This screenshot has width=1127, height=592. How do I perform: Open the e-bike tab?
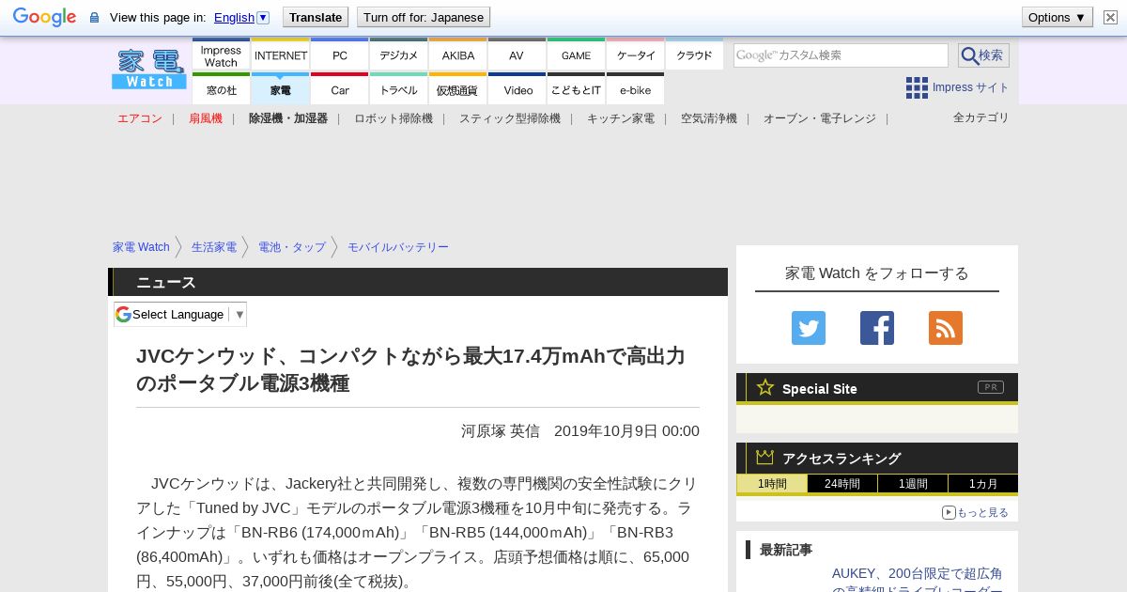pyautogui.click(x=636, y=89)
